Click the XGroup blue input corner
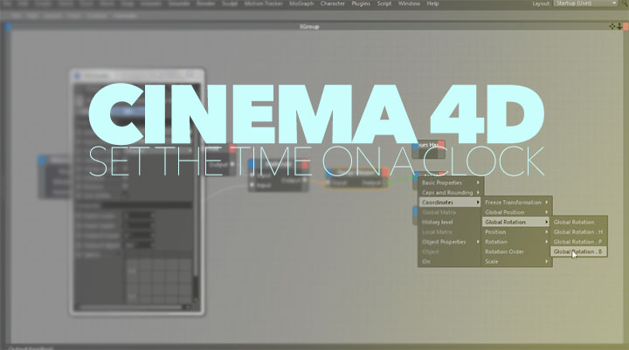Image resolution: width=629 pixels, height=350 pixels. [x=8, y=27]
